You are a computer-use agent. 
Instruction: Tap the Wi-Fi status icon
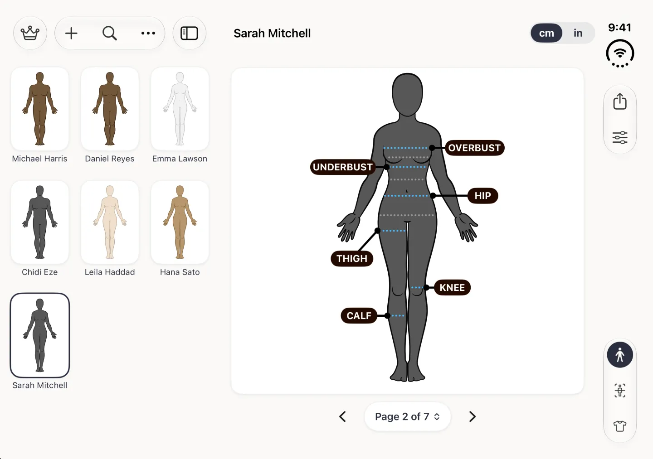(x=620, y=53)
